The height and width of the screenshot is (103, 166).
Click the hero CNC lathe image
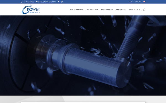coord(83,55)
